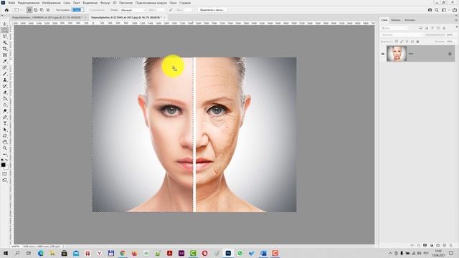Click the Select and Mask button
The image size is (459, 258).
[212, 10]
